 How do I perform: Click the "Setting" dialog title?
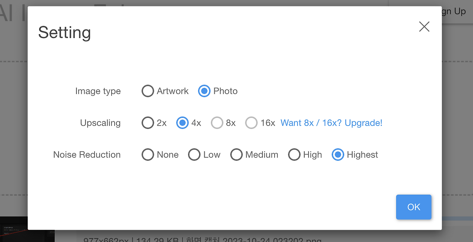65,33
